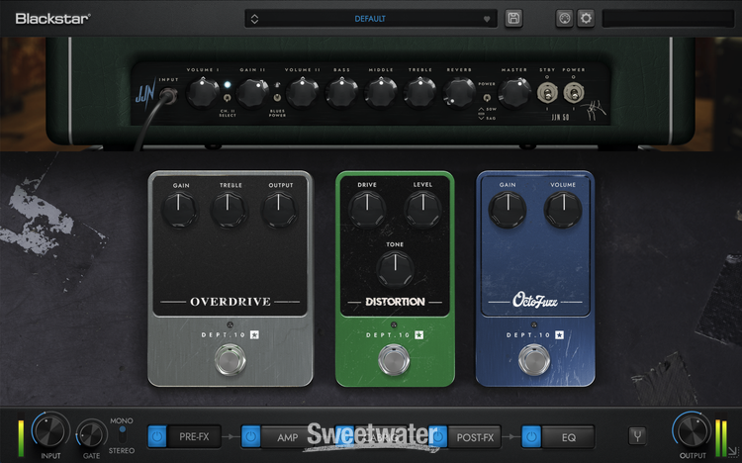
Task: Flip the amp POWER switch
Action: [x=573, y=93]
